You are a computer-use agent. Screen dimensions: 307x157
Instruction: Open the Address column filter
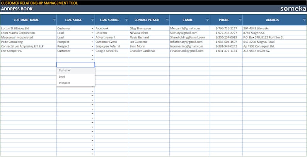(x=304, y=20)
